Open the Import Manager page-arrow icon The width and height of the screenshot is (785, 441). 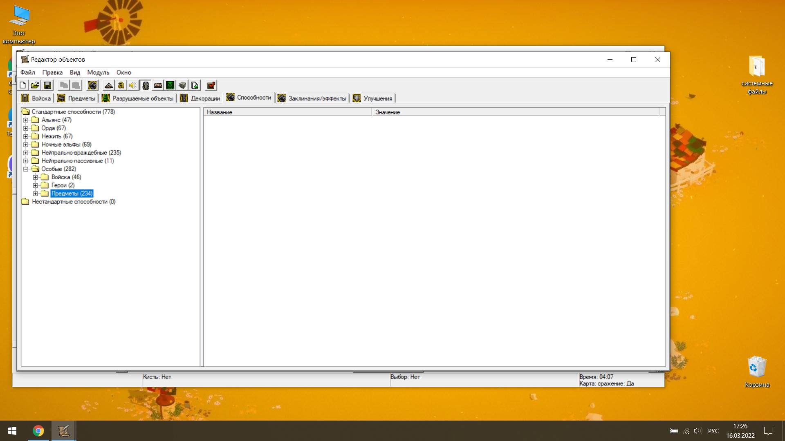click(195, 85)
